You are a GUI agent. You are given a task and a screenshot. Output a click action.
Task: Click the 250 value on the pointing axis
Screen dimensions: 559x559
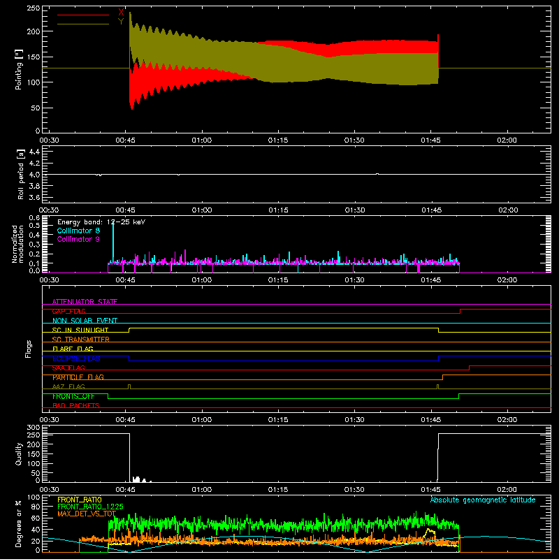click(34, 8)
